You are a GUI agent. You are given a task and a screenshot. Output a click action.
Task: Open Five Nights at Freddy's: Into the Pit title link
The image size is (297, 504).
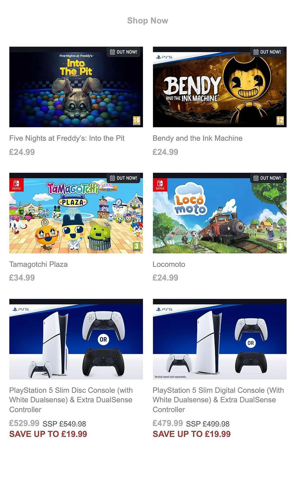pos(67,138)
